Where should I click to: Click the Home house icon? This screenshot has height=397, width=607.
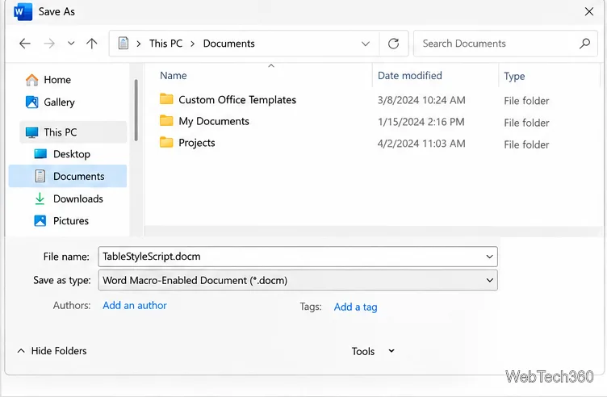point(31,80)
